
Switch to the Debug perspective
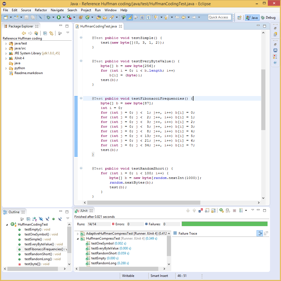tap(268, 18)
